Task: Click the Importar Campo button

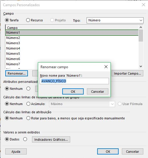Action: click(x=127, y=73)
